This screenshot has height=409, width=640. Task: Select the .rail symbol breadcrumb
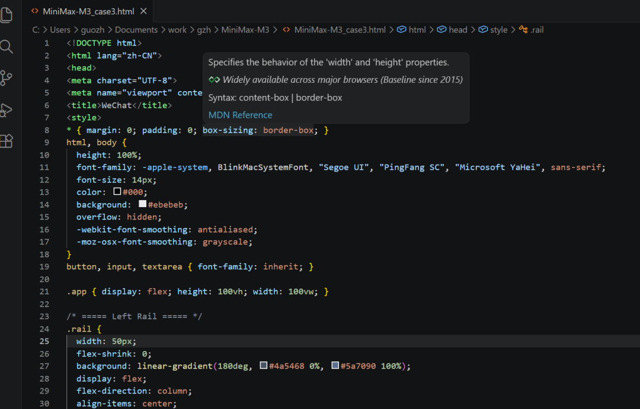[x=537, y=30]
